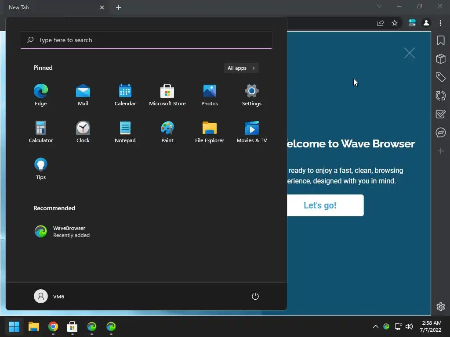This screenshot has height=337, width=450.
Task: Open Microsoft Store in pinned apps
Action: (x=167, y=95)
